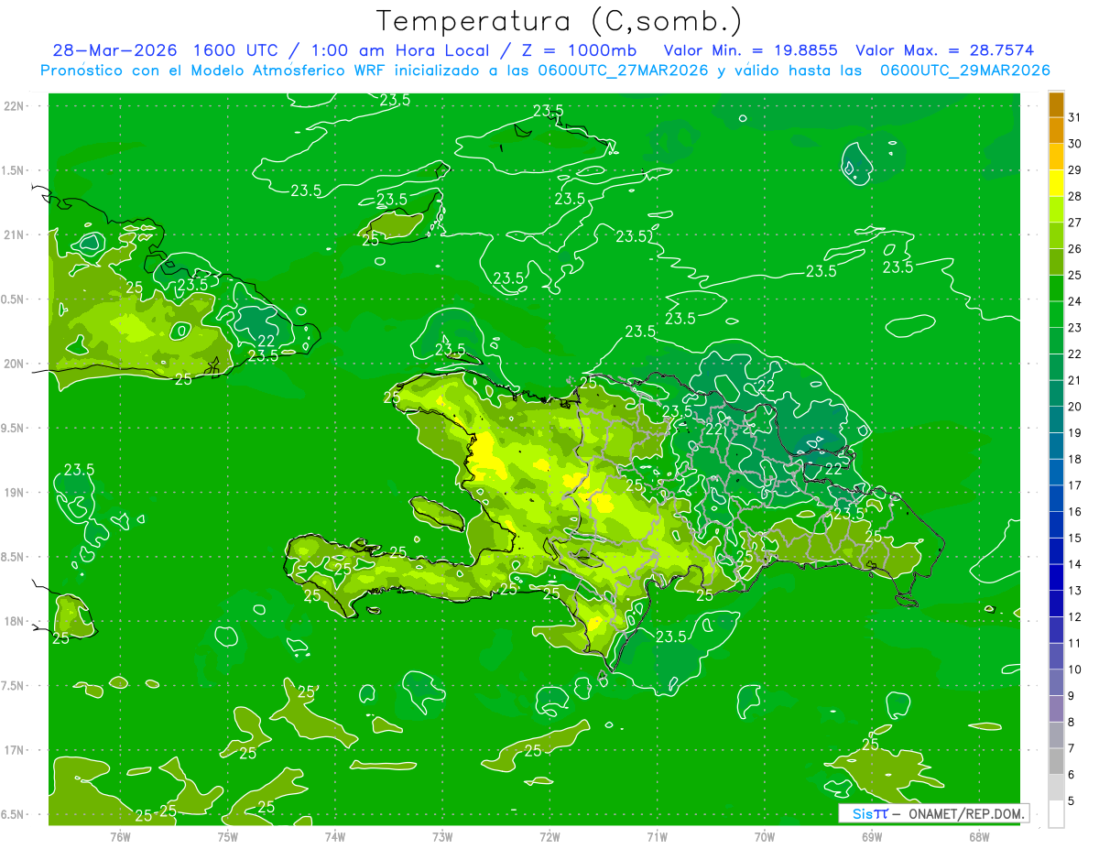Click the dark blue 13 degree legend swatch

tap(1056, 577)
